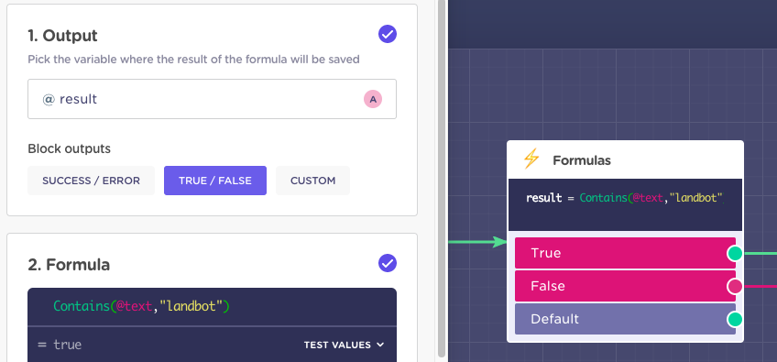
Task: Click the Formula section checkmark icon
Action: click(388, 263)
